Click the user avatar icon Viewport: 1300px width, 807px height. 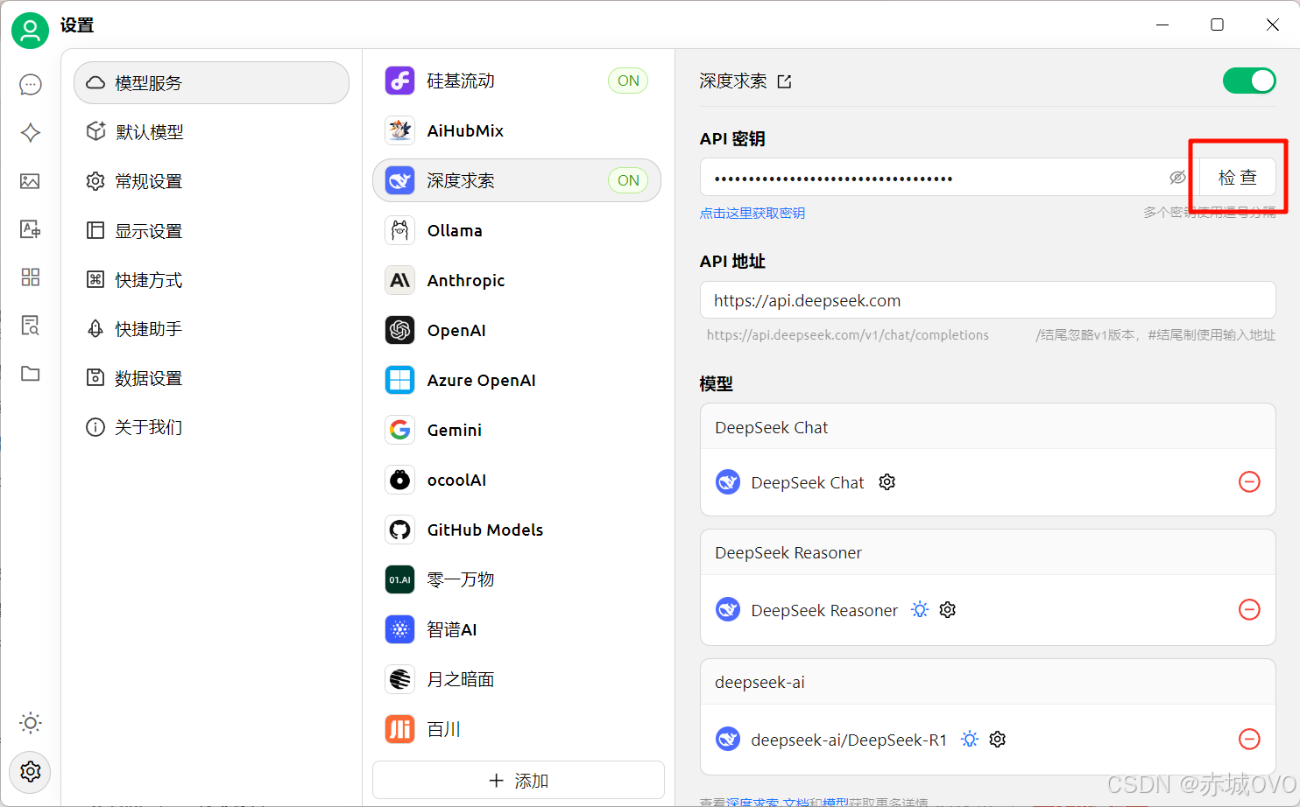click(x=30, y=31)
